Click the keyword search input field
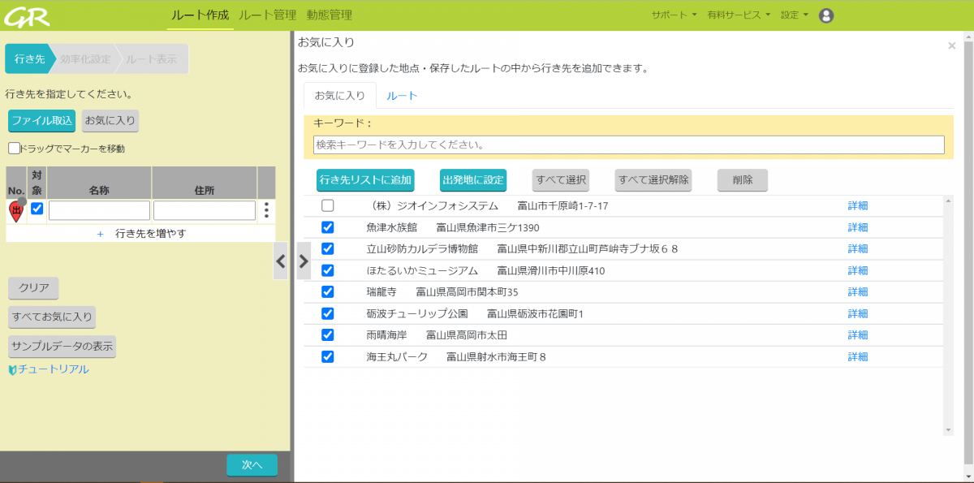974x483 pixels. coord(628,144)
